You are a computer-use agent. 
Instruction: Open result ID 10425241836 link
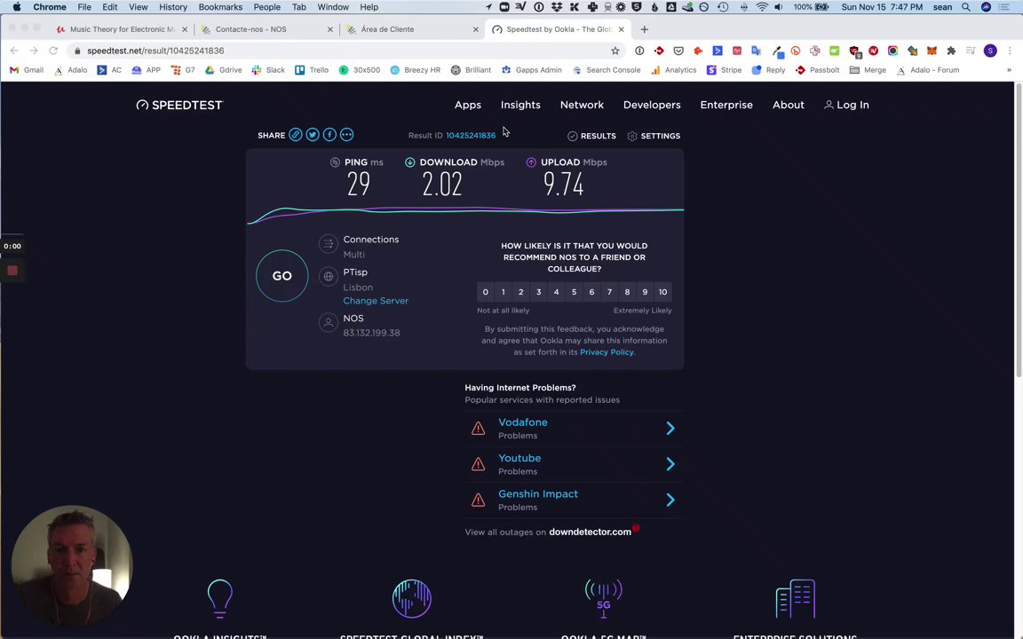coord(471,136)
